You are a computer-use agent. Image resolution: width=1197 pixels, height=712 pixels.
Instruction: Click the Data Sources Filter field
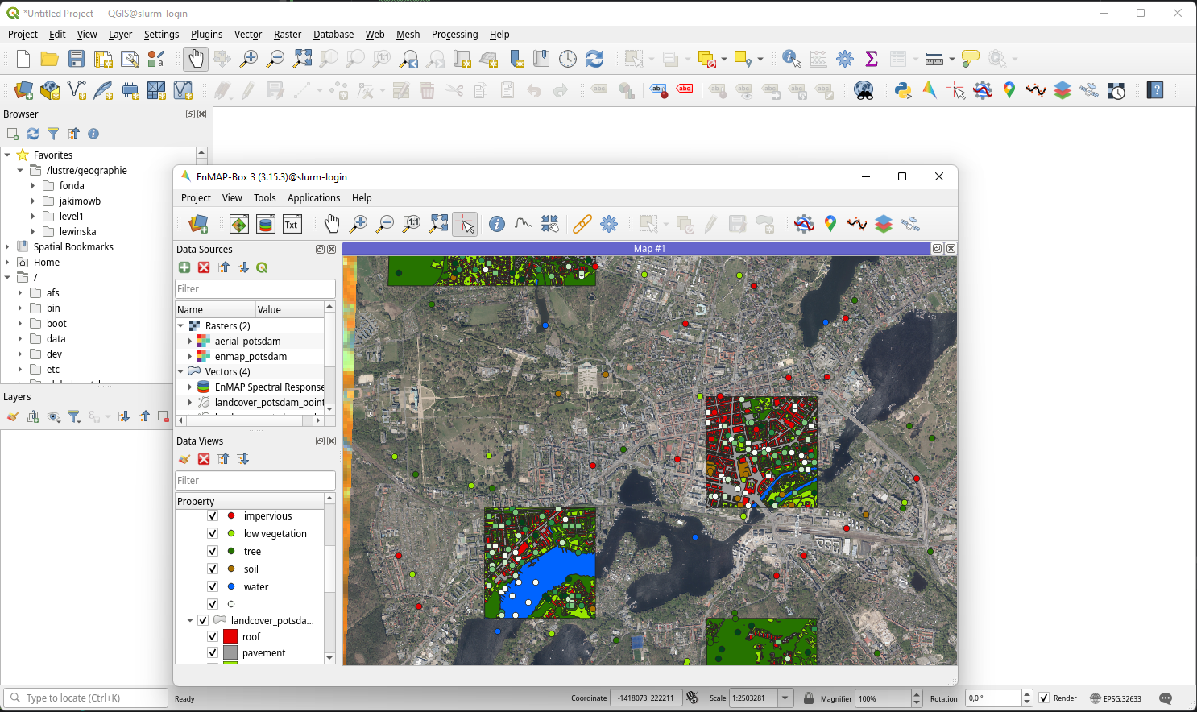pyautogui.click(x=255, y=288)
